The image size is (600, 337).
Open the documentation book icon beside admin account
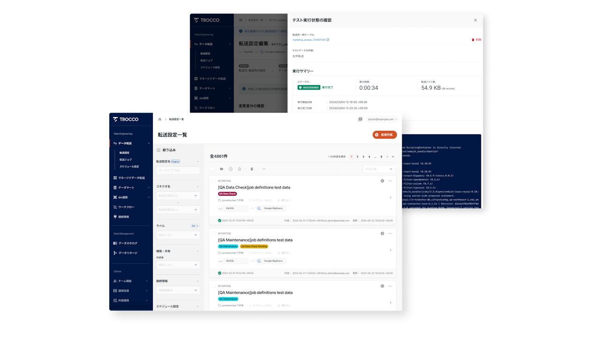[x=360, y=119]
